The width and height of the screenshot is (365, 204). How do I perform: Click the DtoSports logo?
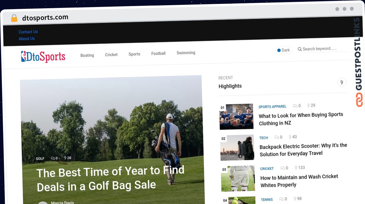tap(43, 57)
